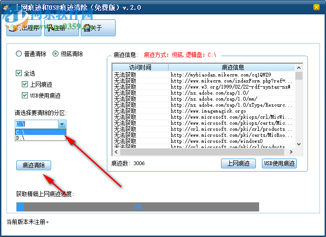Select row ns.adobe.com/xap/1.0/
The width and height of the screenshot is (326, 237).
coord(203,93)
